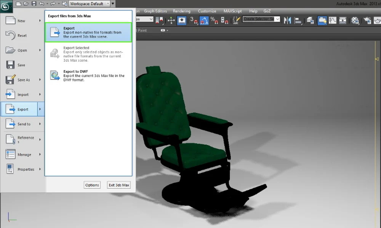Expand the Create Selection Set dropdown
The width and height of the screenshot is (381, 228).
click(277, 19)
